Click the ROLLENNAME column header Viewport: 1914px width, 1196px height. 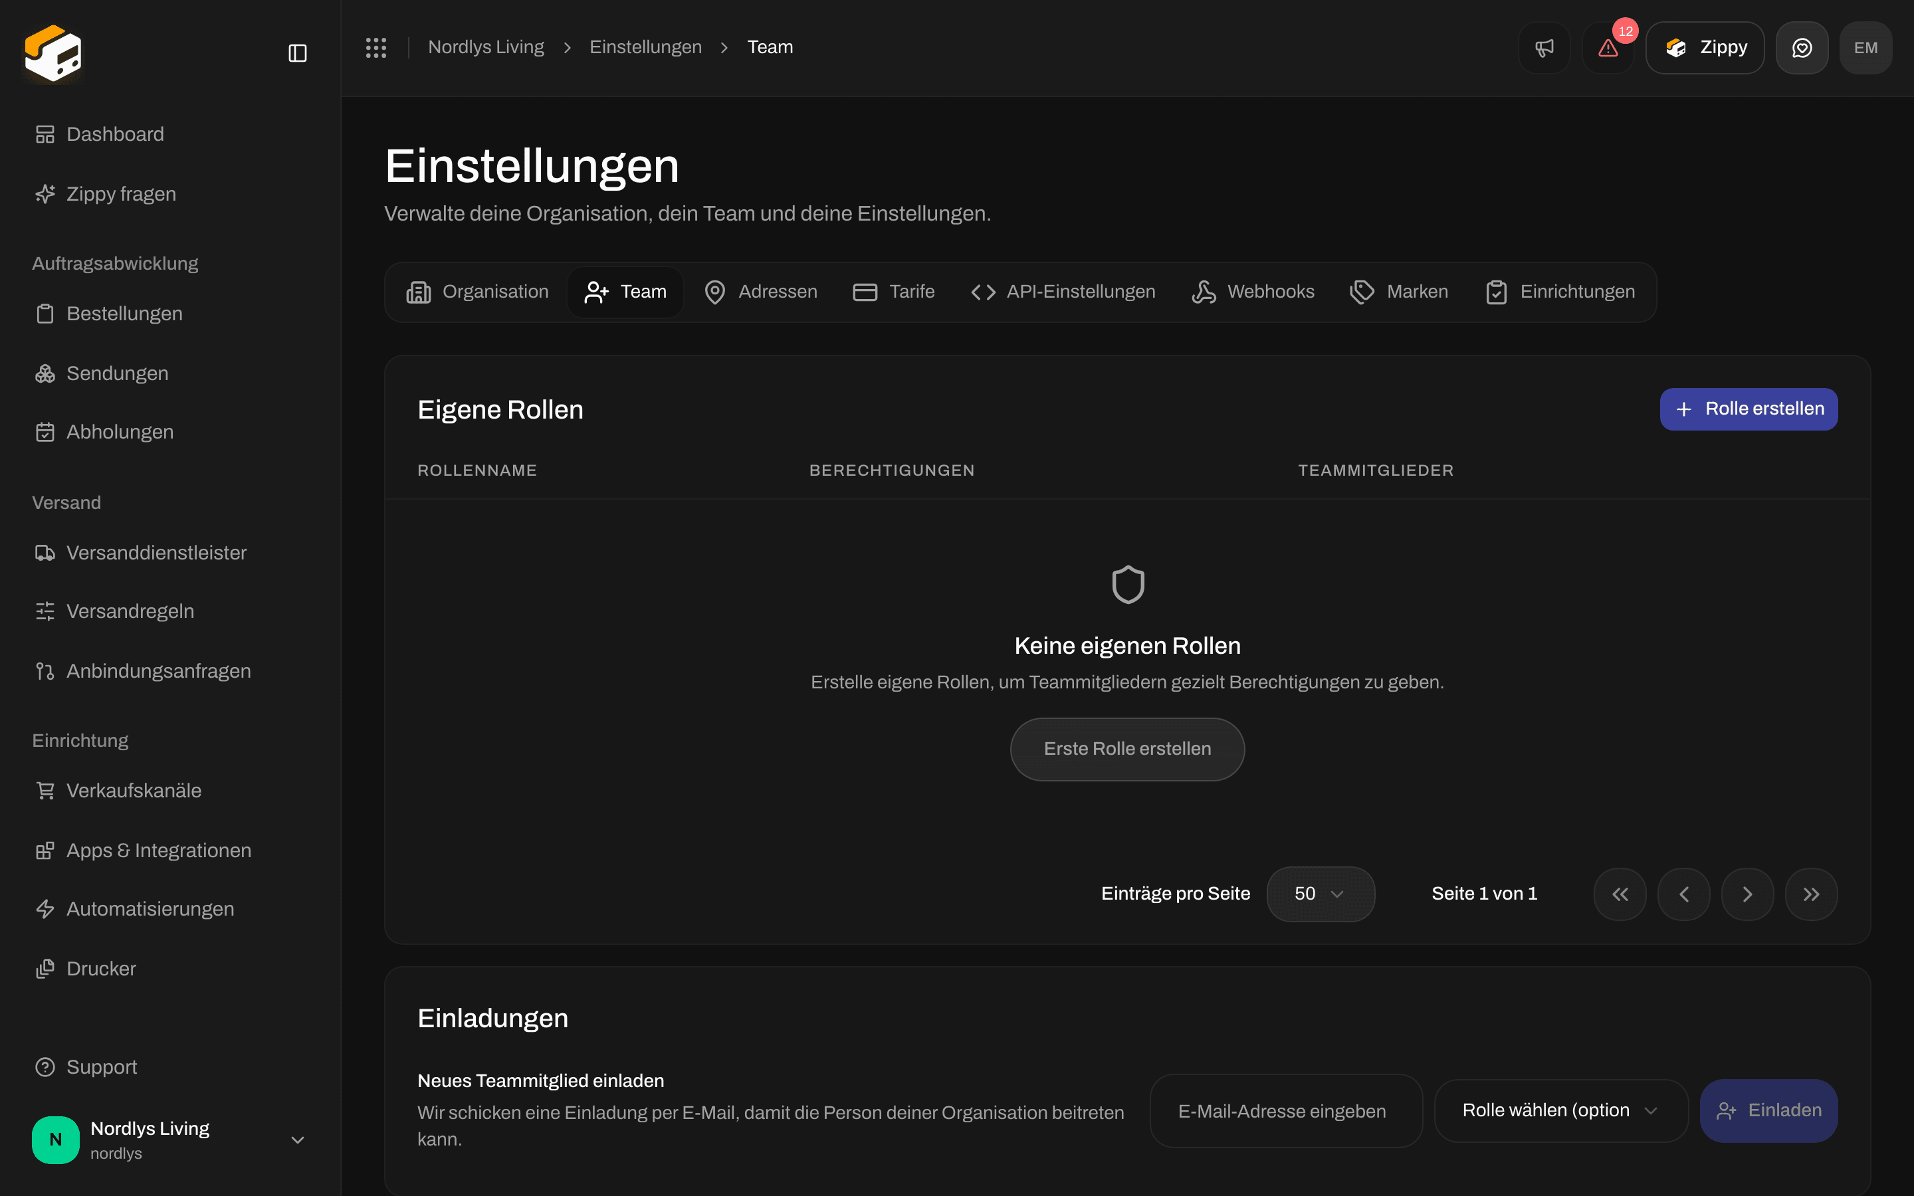tap(477, 470)
